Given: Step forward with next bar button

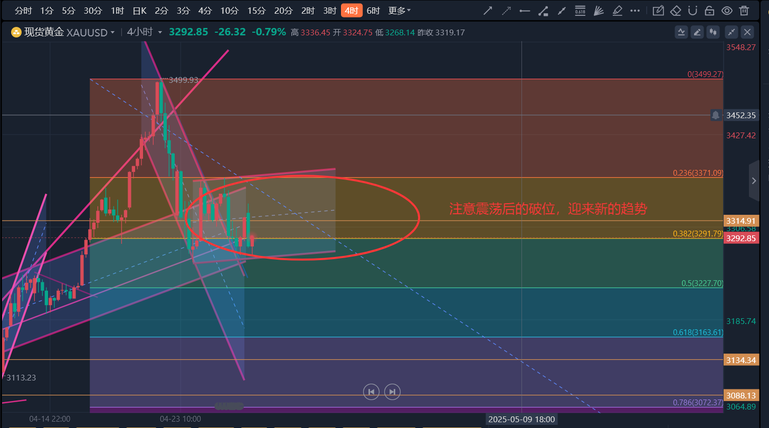Looking at the screenshot, I should (392, 392).
